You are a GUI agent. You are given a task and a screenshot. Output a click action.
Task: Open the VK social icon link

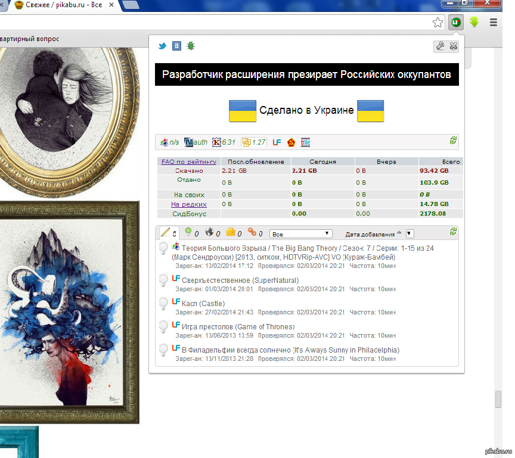[176, 46]
